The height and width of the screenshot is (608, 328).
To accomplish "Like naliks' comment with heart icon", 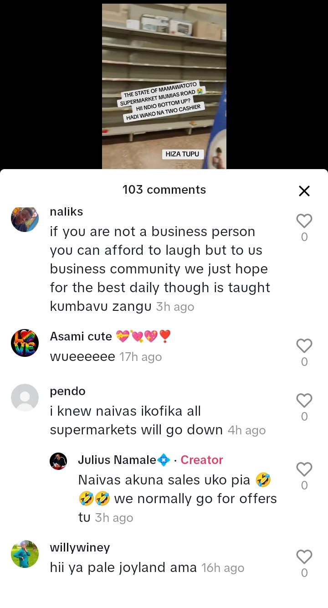I will [304, 221].
